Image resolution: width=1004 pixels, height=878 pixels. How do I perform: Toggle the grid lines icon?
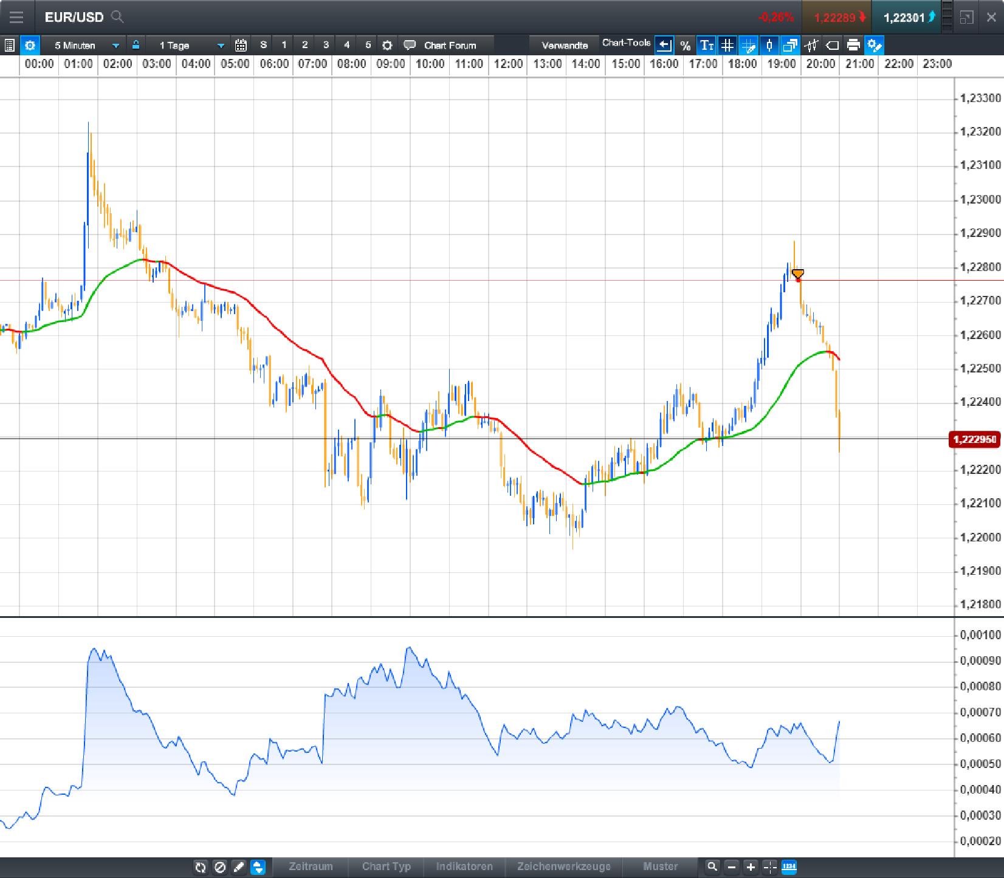(727, 45)
